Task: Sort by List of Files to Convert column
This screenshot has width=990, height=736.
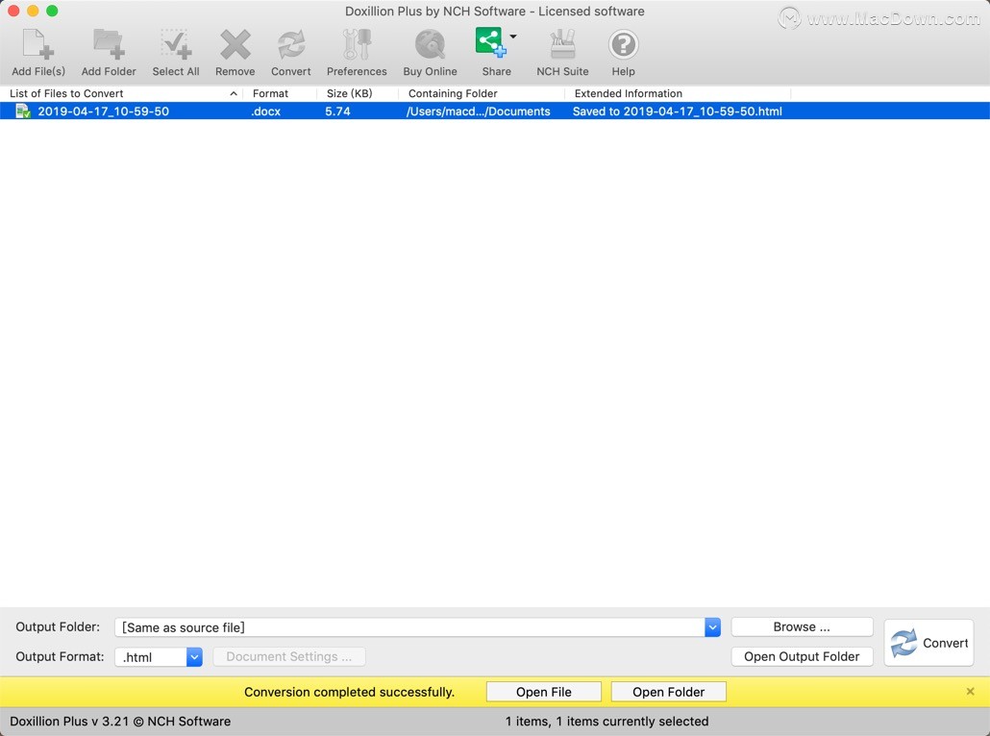Action: coord(121,93)
